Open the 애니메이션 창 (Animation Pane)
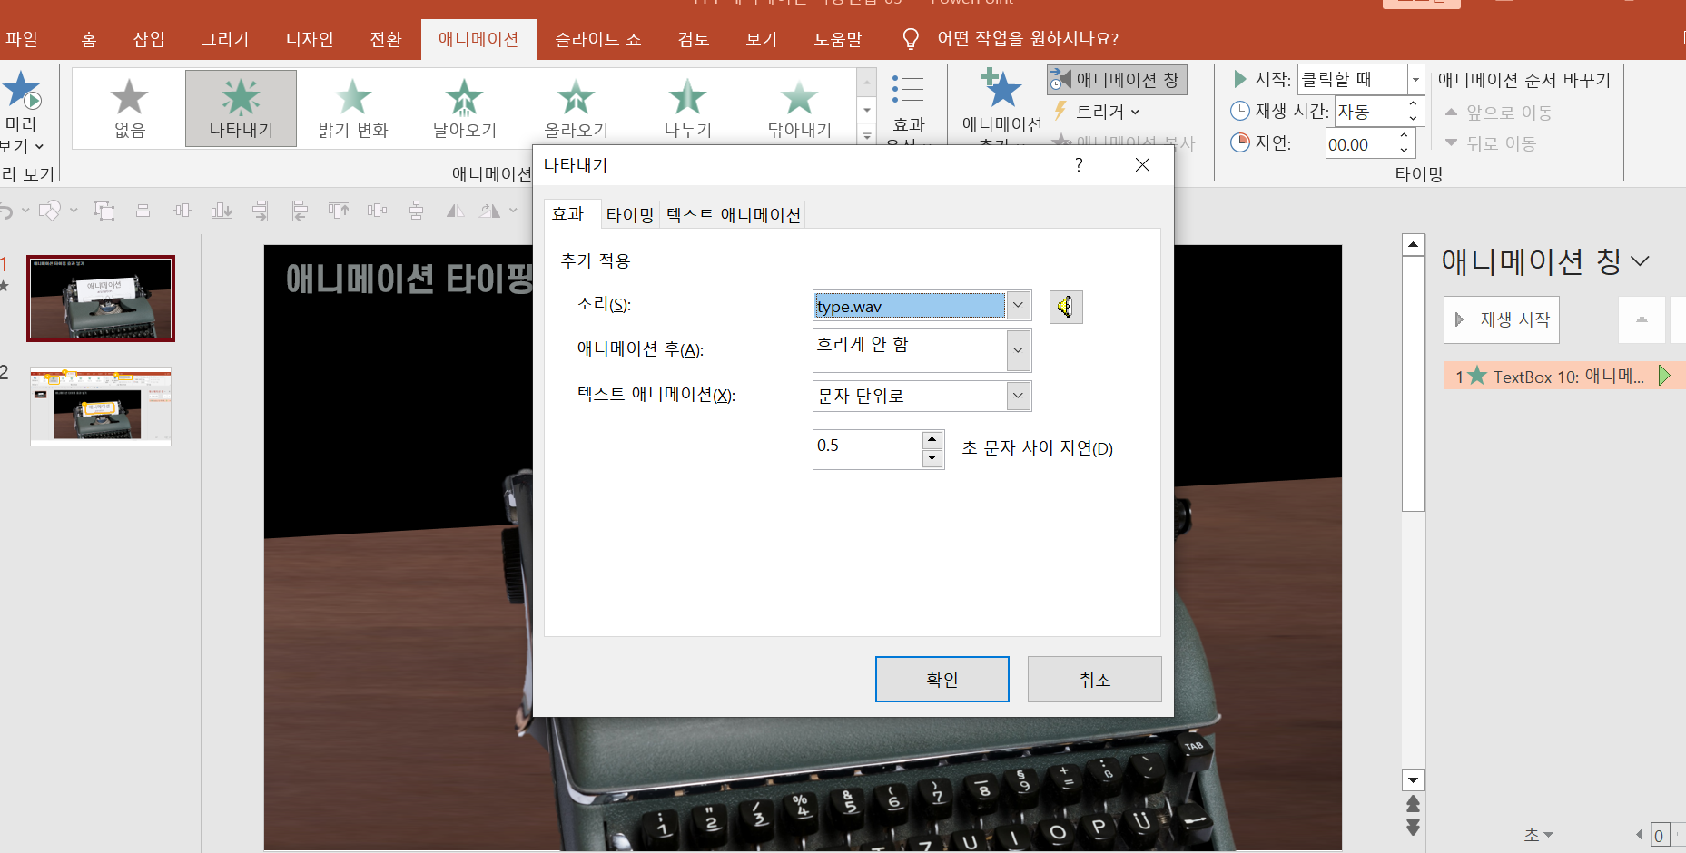Image resolution: width=1686 pixels, height=853 pixels. (1116, 80)
